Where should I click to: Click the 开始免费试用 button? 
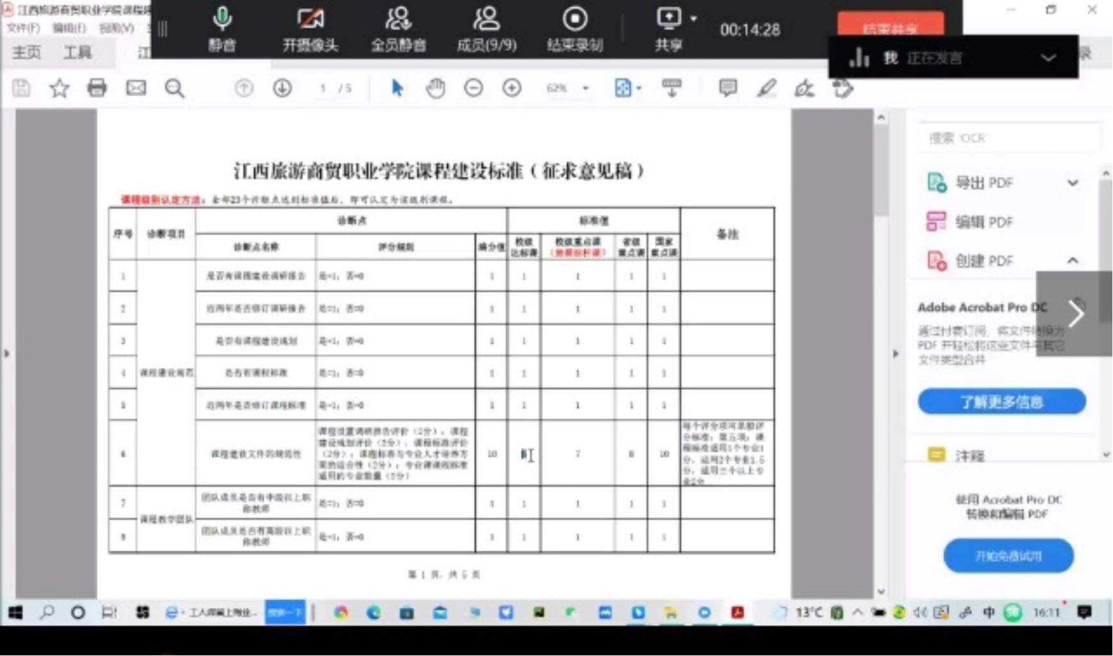tap(1008, 555)
